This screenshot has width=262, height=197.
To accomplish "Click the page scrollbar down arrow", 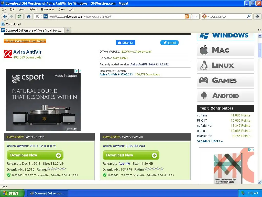I will [260, 182].
